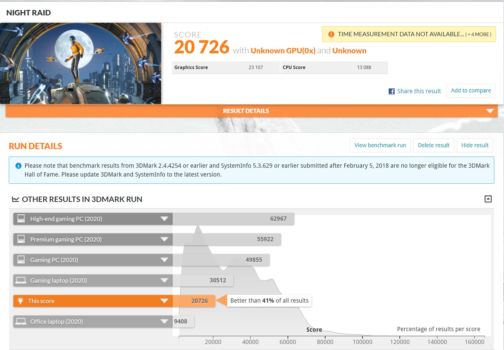
Task: Click the laptop icon for Gaming laptop (2020)
Action: point(21,280)
